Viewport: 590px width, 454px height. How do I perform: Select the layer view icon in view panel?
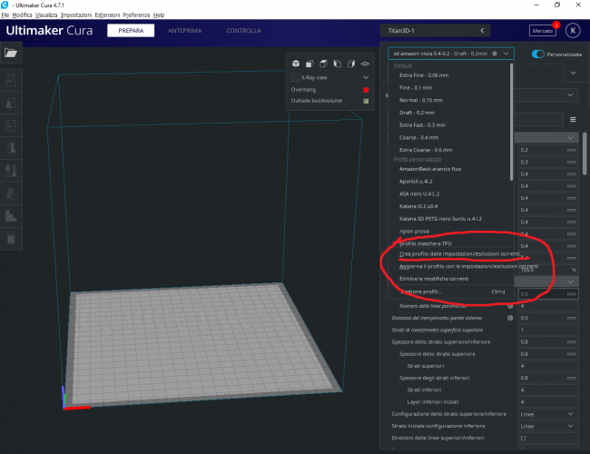point(364,64)
